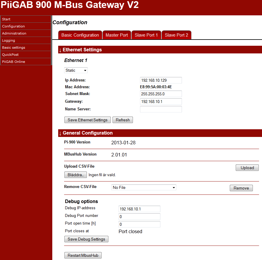This screenshot has height=260, width=262.
Task: Click the 'Ethernet 1' heading
Action: [76, 60]
